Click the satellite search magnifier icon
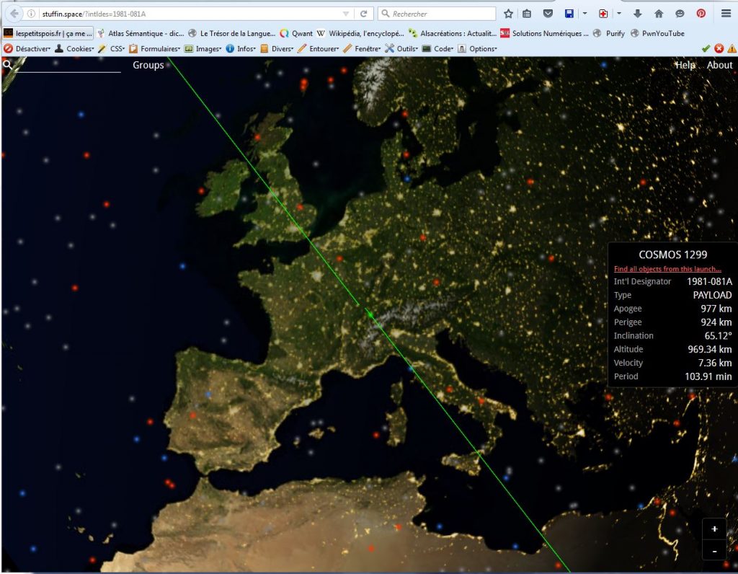Viewport: 738px width, 574px height. (x=7, y=65)
